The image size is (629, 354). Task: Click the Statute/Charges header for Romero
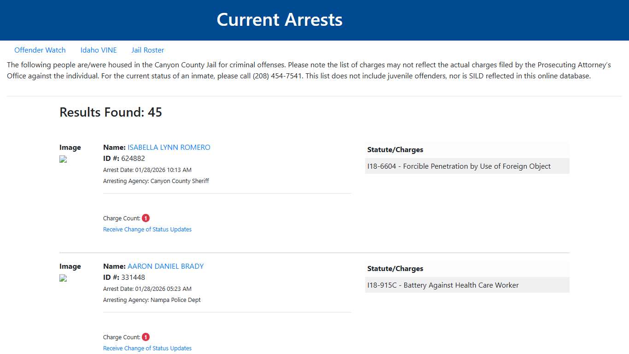[395, 149]
